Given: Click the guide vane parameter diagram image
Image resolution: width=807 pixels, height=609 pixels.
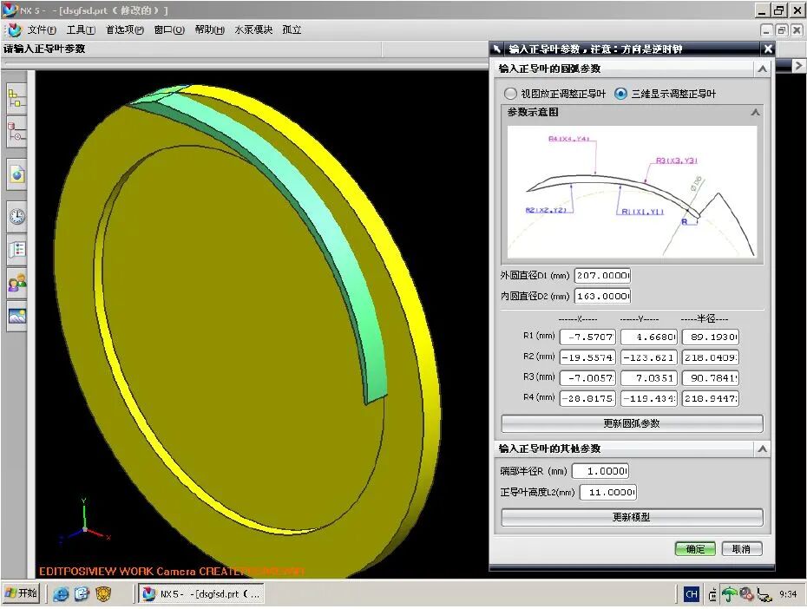Looking at the screenshot, I should [632, 192].
